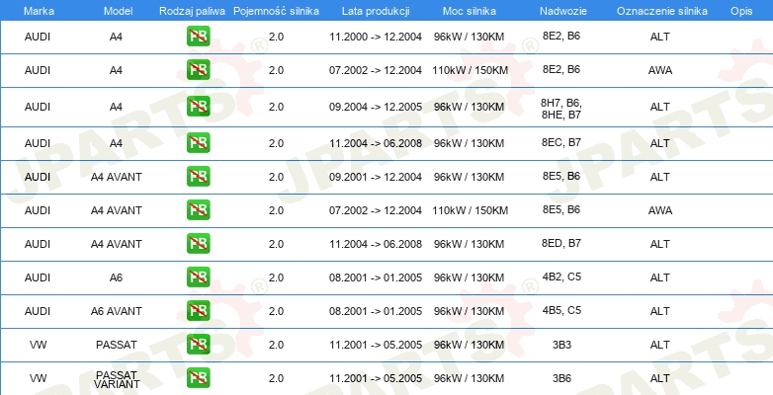The height and width of the screenshot is (395, 773).
Task: Click the Rodzaj paliwa column header
Action: pos(193,11)
